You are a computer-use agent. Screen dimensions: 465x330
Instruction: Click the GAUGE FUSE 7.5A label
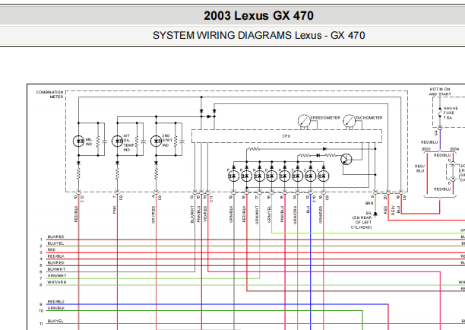pyautogui.click(x=451, y=113)
